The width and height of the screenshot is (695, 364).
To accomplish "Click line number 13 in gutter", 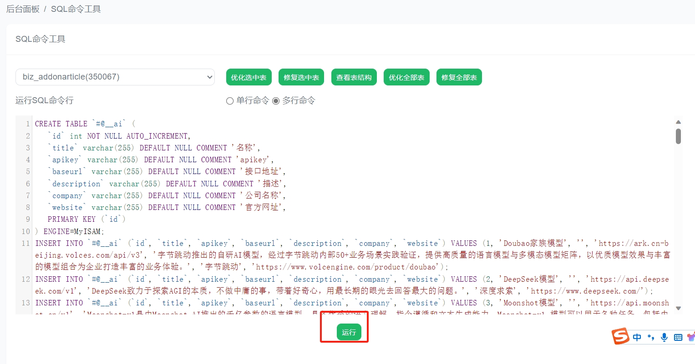I will coord(25,303).
